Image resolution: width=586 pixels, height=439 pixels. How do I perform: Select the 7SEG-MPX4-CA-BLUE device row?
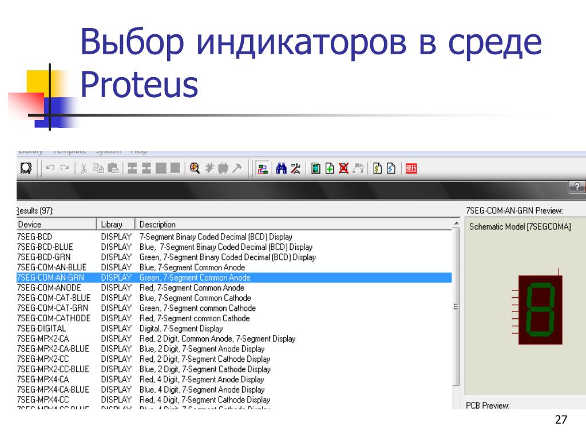pos(234,389)
